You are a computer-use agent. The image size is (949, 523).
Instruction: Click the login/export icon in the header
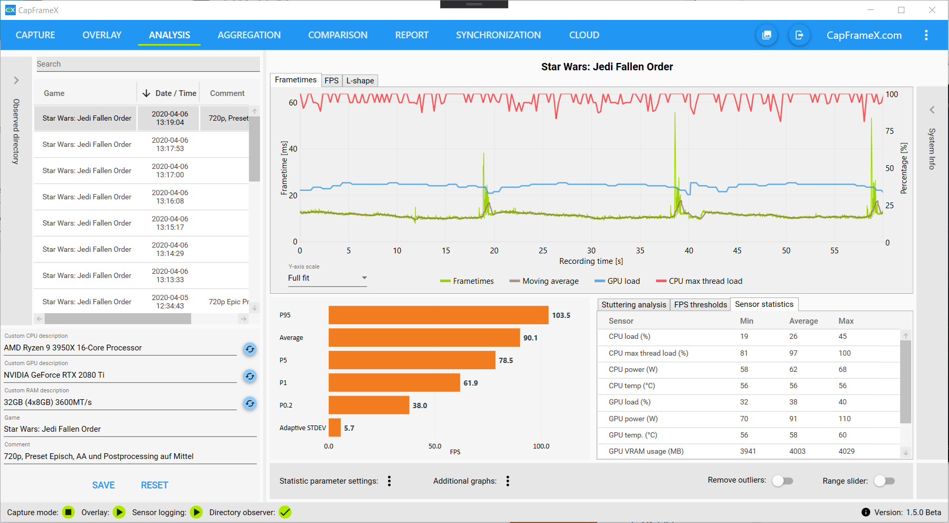click(799, 35)
